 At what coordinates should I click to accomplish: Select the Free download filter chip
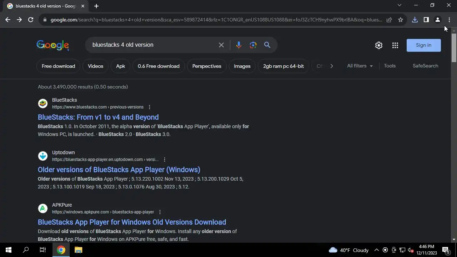(58, 66)
